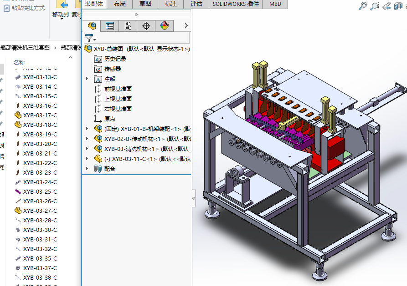Select file XYB-03-24-C in Explorer
Viewport: 407px width, 286px height.
coord(36,182)
